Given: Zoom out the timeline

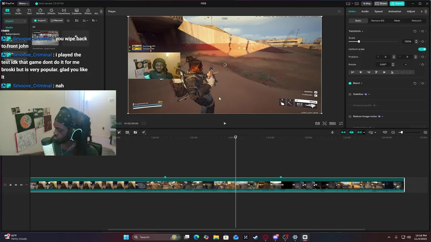Looking at the screenshot, I should click(393, 132).
